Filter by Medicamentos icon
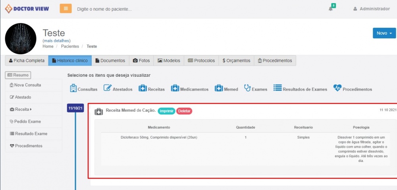 175,88
